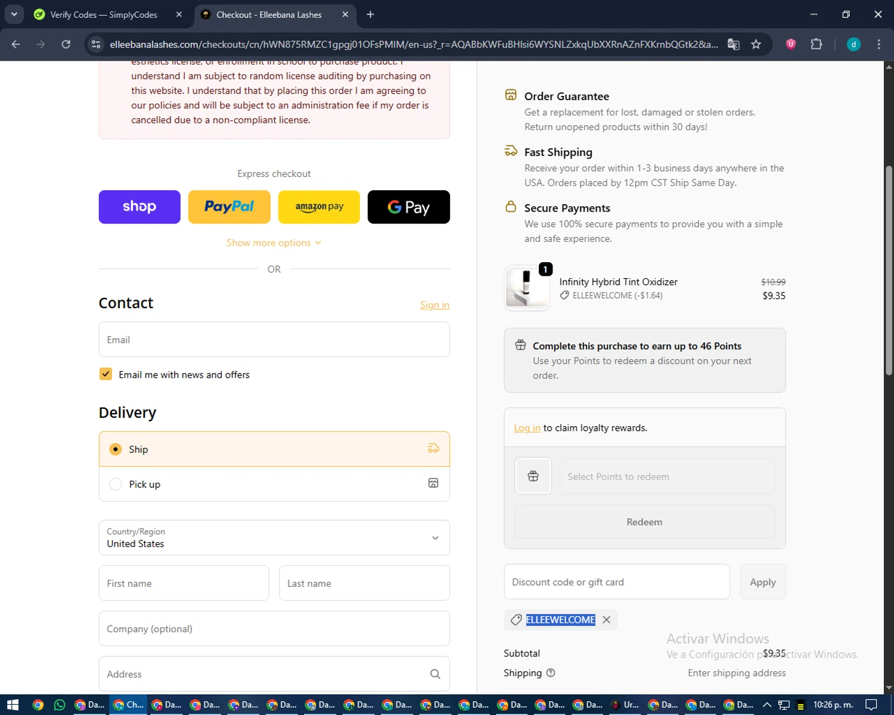This screenshot has height=715, width=894.
Task: Click the Redeem button
Action: point(644,522)
